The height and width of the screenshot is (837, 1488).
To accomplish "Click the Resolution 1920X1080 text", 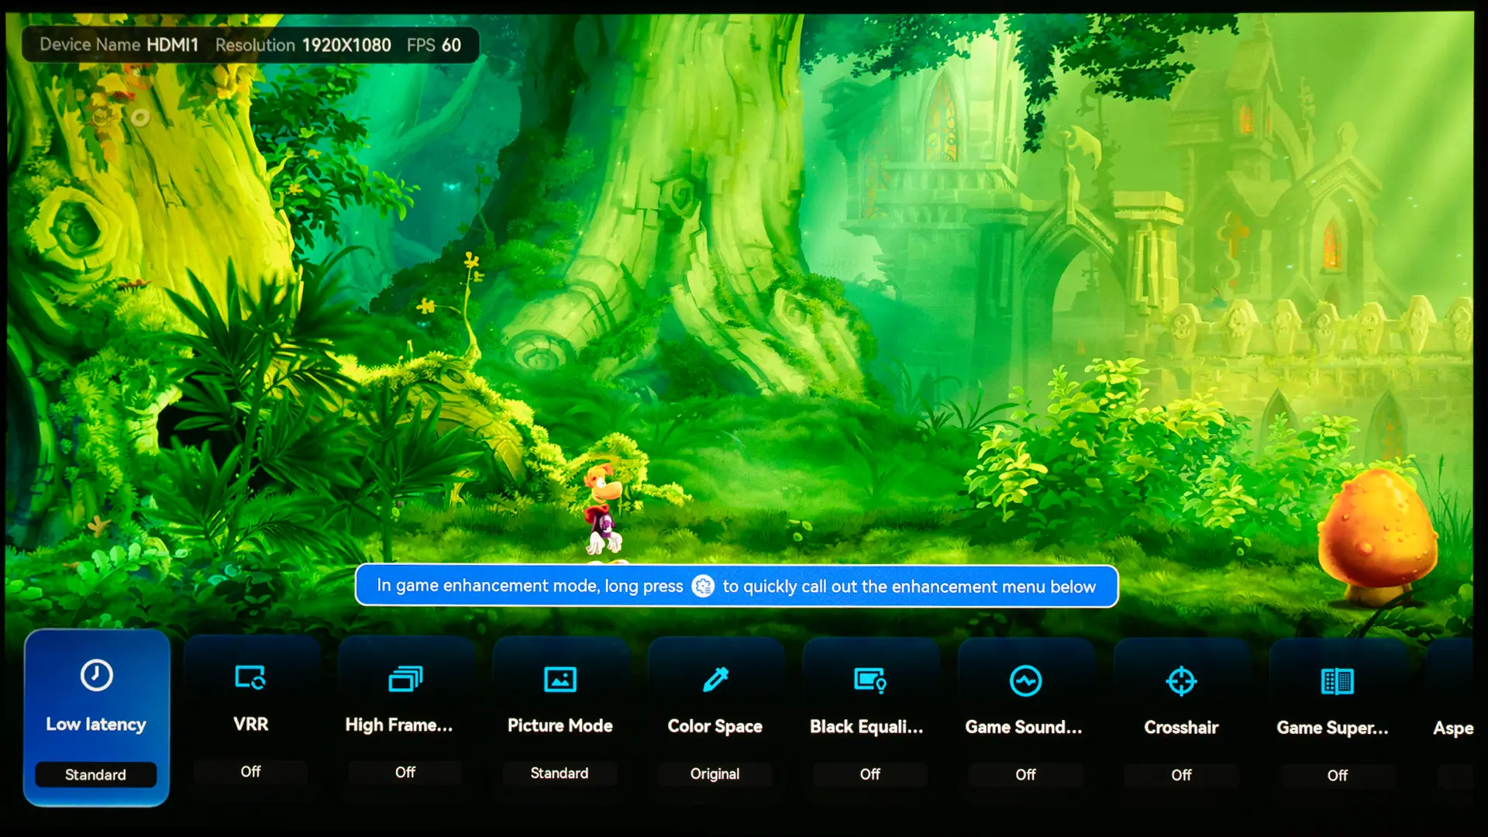I will (303, 45).
